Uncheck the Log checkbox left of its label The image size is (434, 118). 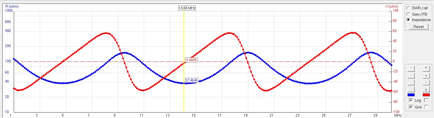[411, 100]
